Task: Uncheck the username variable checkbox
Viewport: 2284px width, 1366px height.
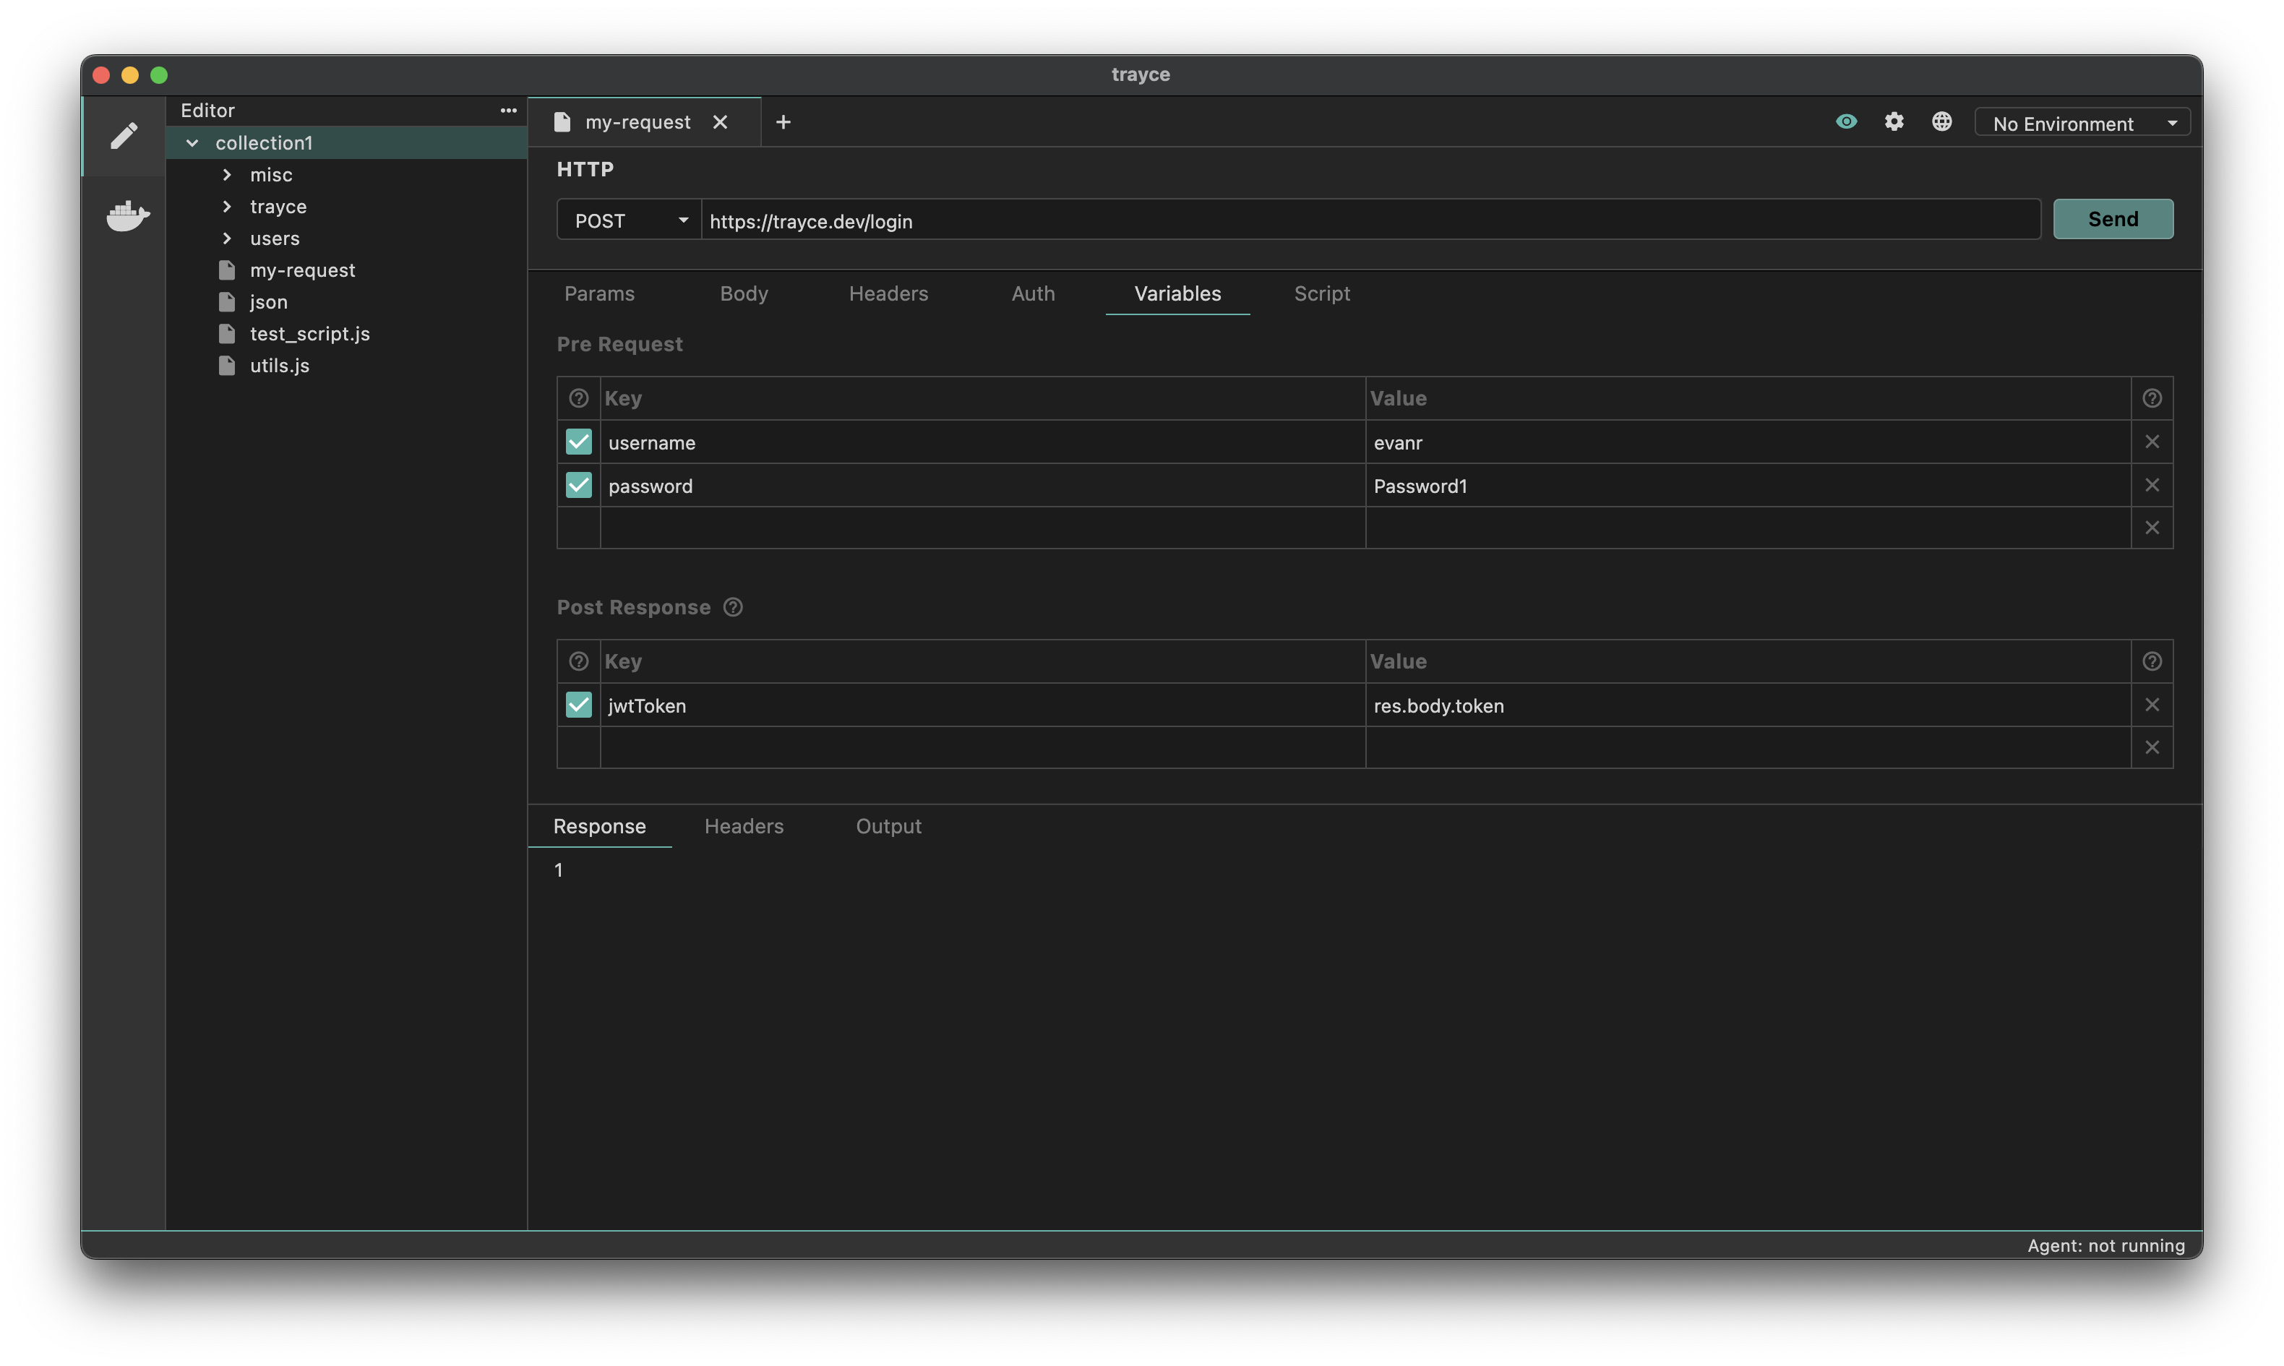Action: coord(578,442)
